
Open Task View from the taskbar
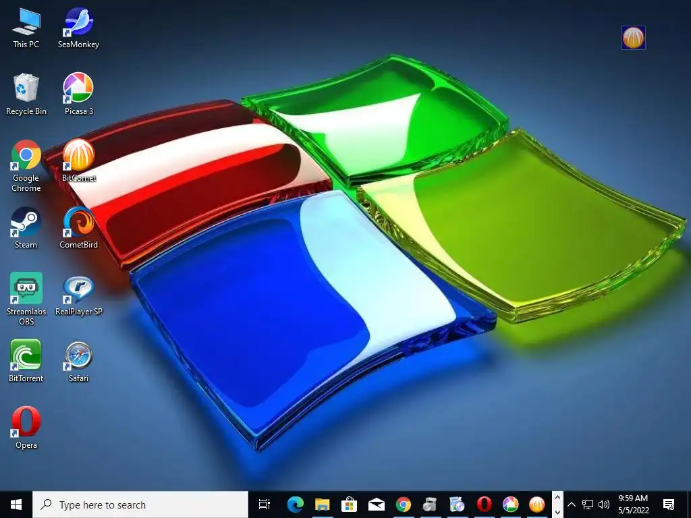(264, 505)
